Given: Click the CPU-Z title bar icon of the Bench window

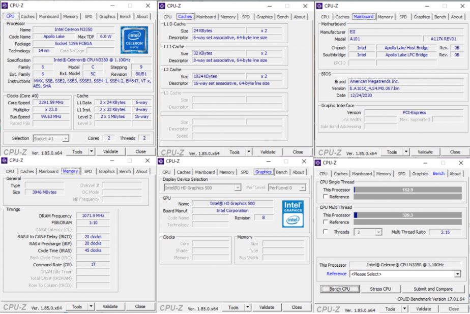Looking at the screenshot, I should pos(318,163).
